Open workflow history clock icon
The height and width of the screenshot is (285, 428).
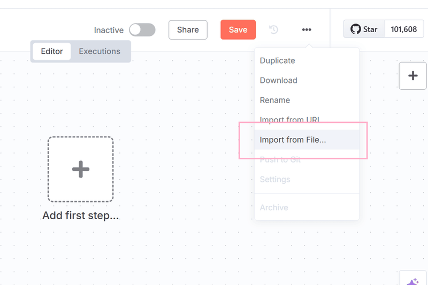273,30
